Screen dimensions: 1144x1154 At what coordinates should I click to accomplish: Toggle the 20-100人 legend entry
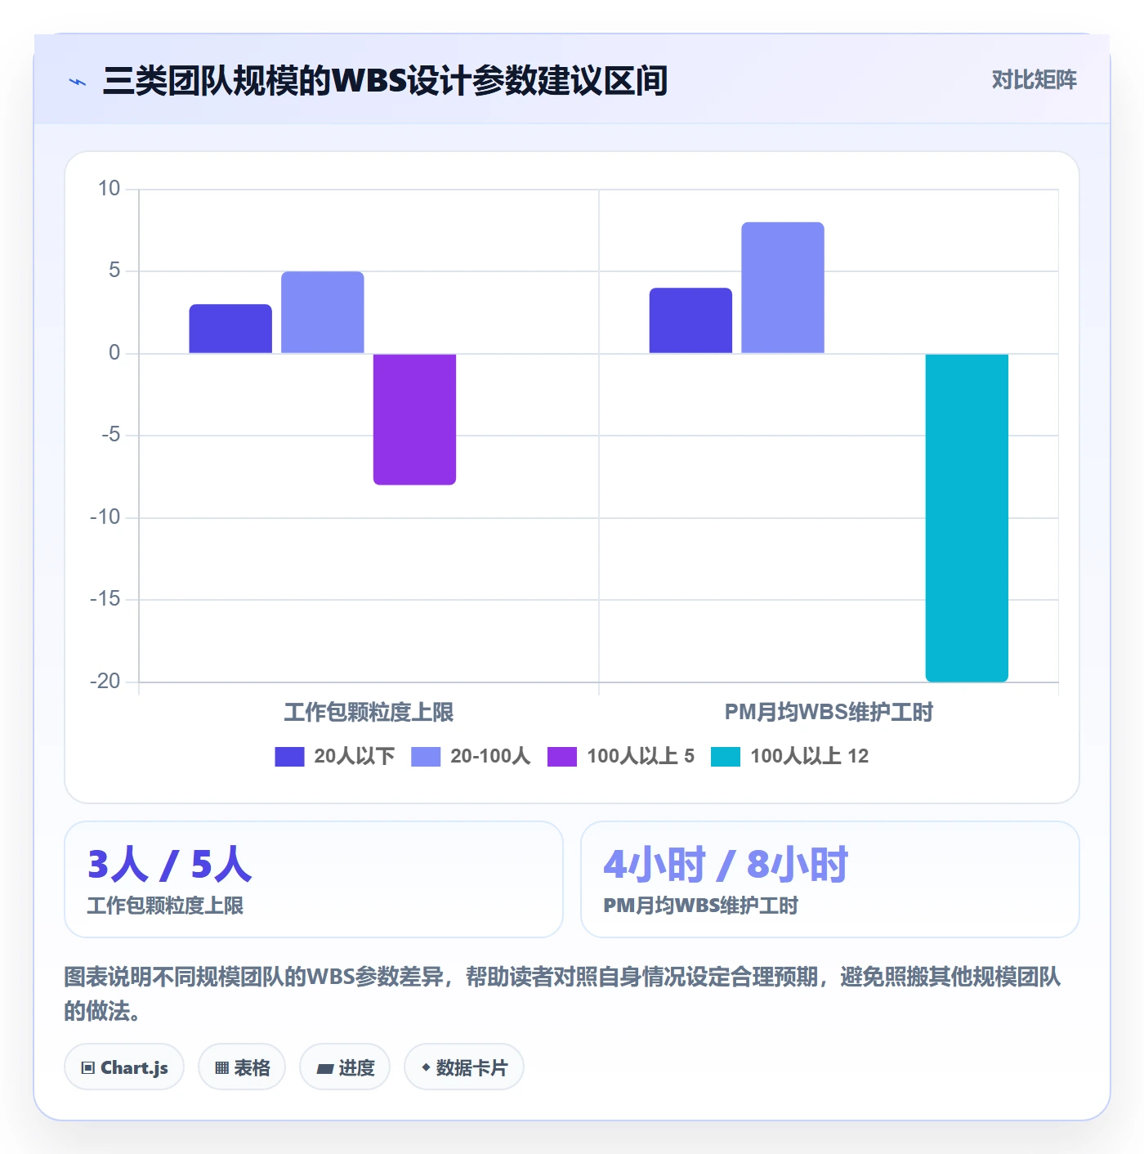tap(471, 756)
